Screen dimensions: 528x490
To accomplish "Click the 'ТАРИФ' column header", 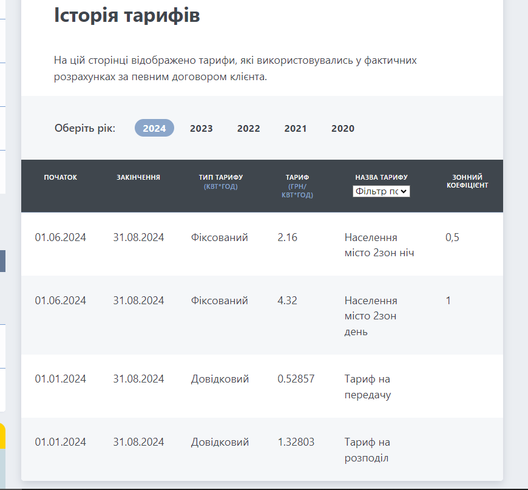I will click(x=297, y=177).
